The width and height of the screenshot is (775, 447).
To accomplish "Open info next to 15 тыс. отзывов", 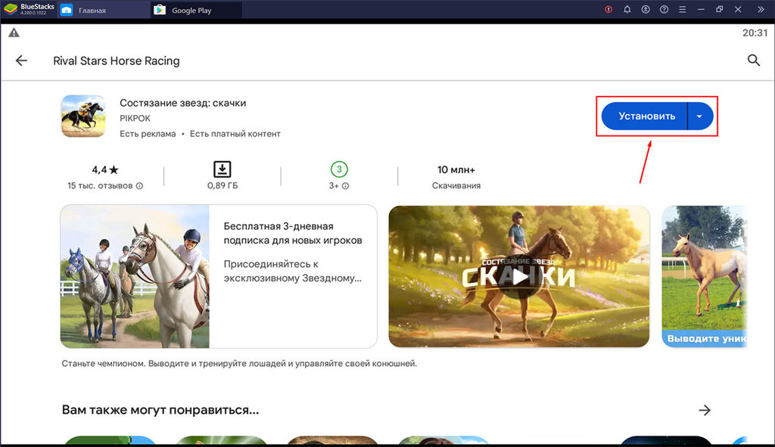I will point(139,186).
